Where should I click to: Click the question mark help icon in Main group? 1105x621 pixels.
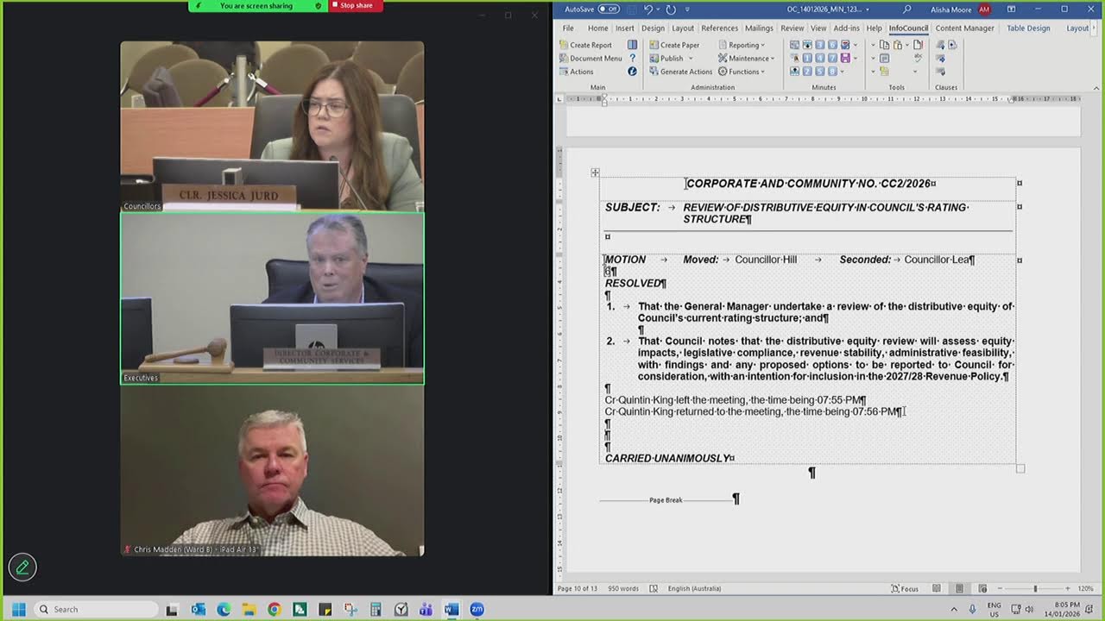click(632, 59)
